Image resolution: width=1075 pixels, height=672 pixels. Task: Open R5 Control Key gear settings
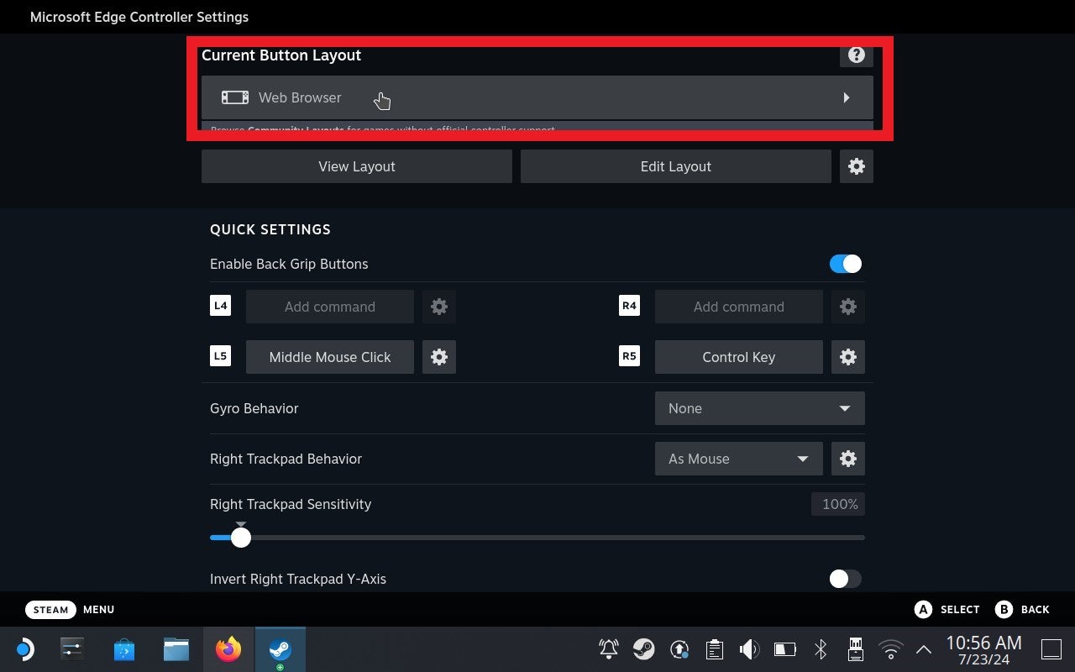(847, 357)
